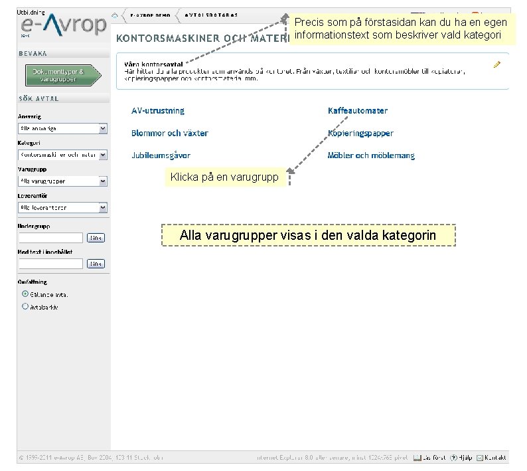Go to E-Avrop Demo breadcrumb tab
This screenshot has height=471, width=527.
coord(150,15)
